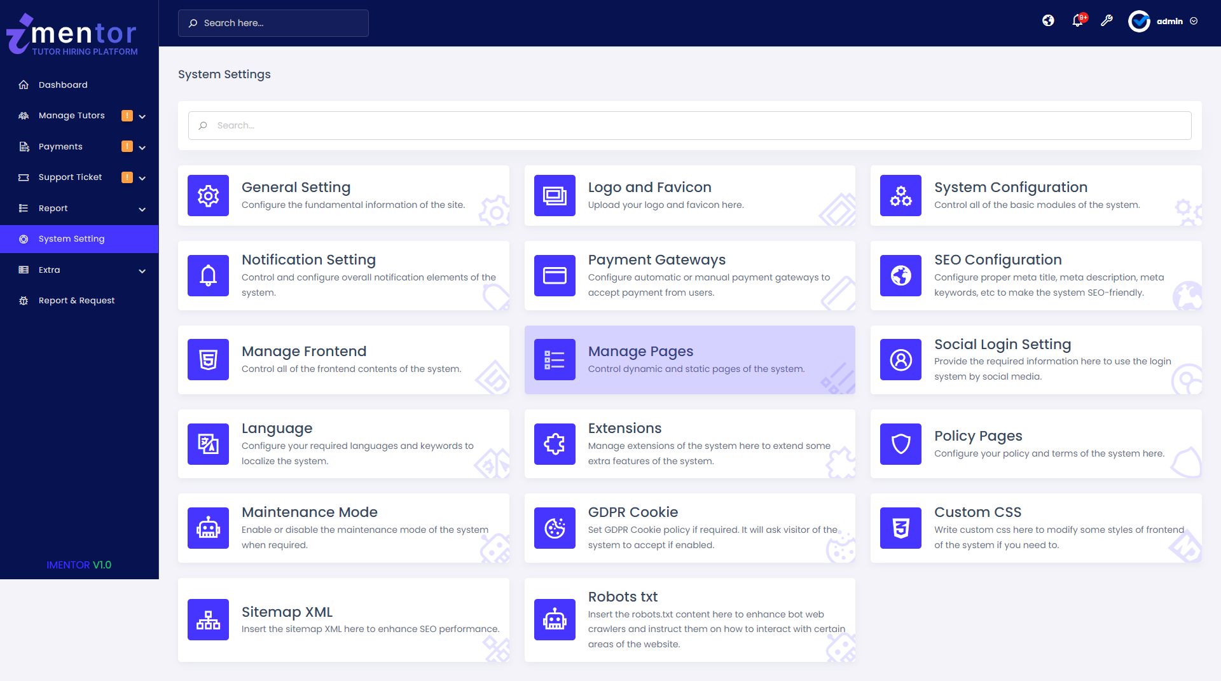
Task: Open the admin account dropdown
Action: [x=1169, y=21]
